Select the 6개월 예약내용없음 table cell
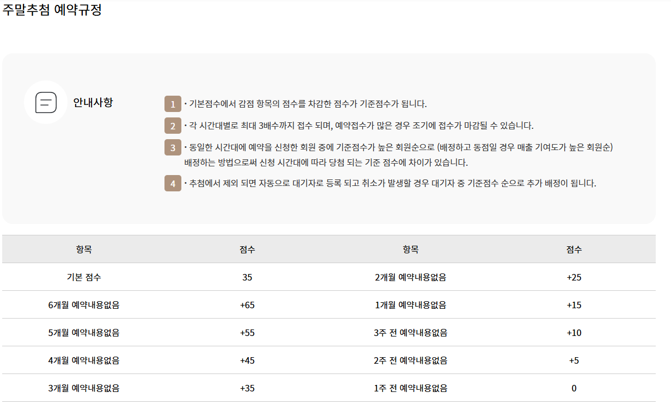671x411 pixels. [x=84, y=305]
